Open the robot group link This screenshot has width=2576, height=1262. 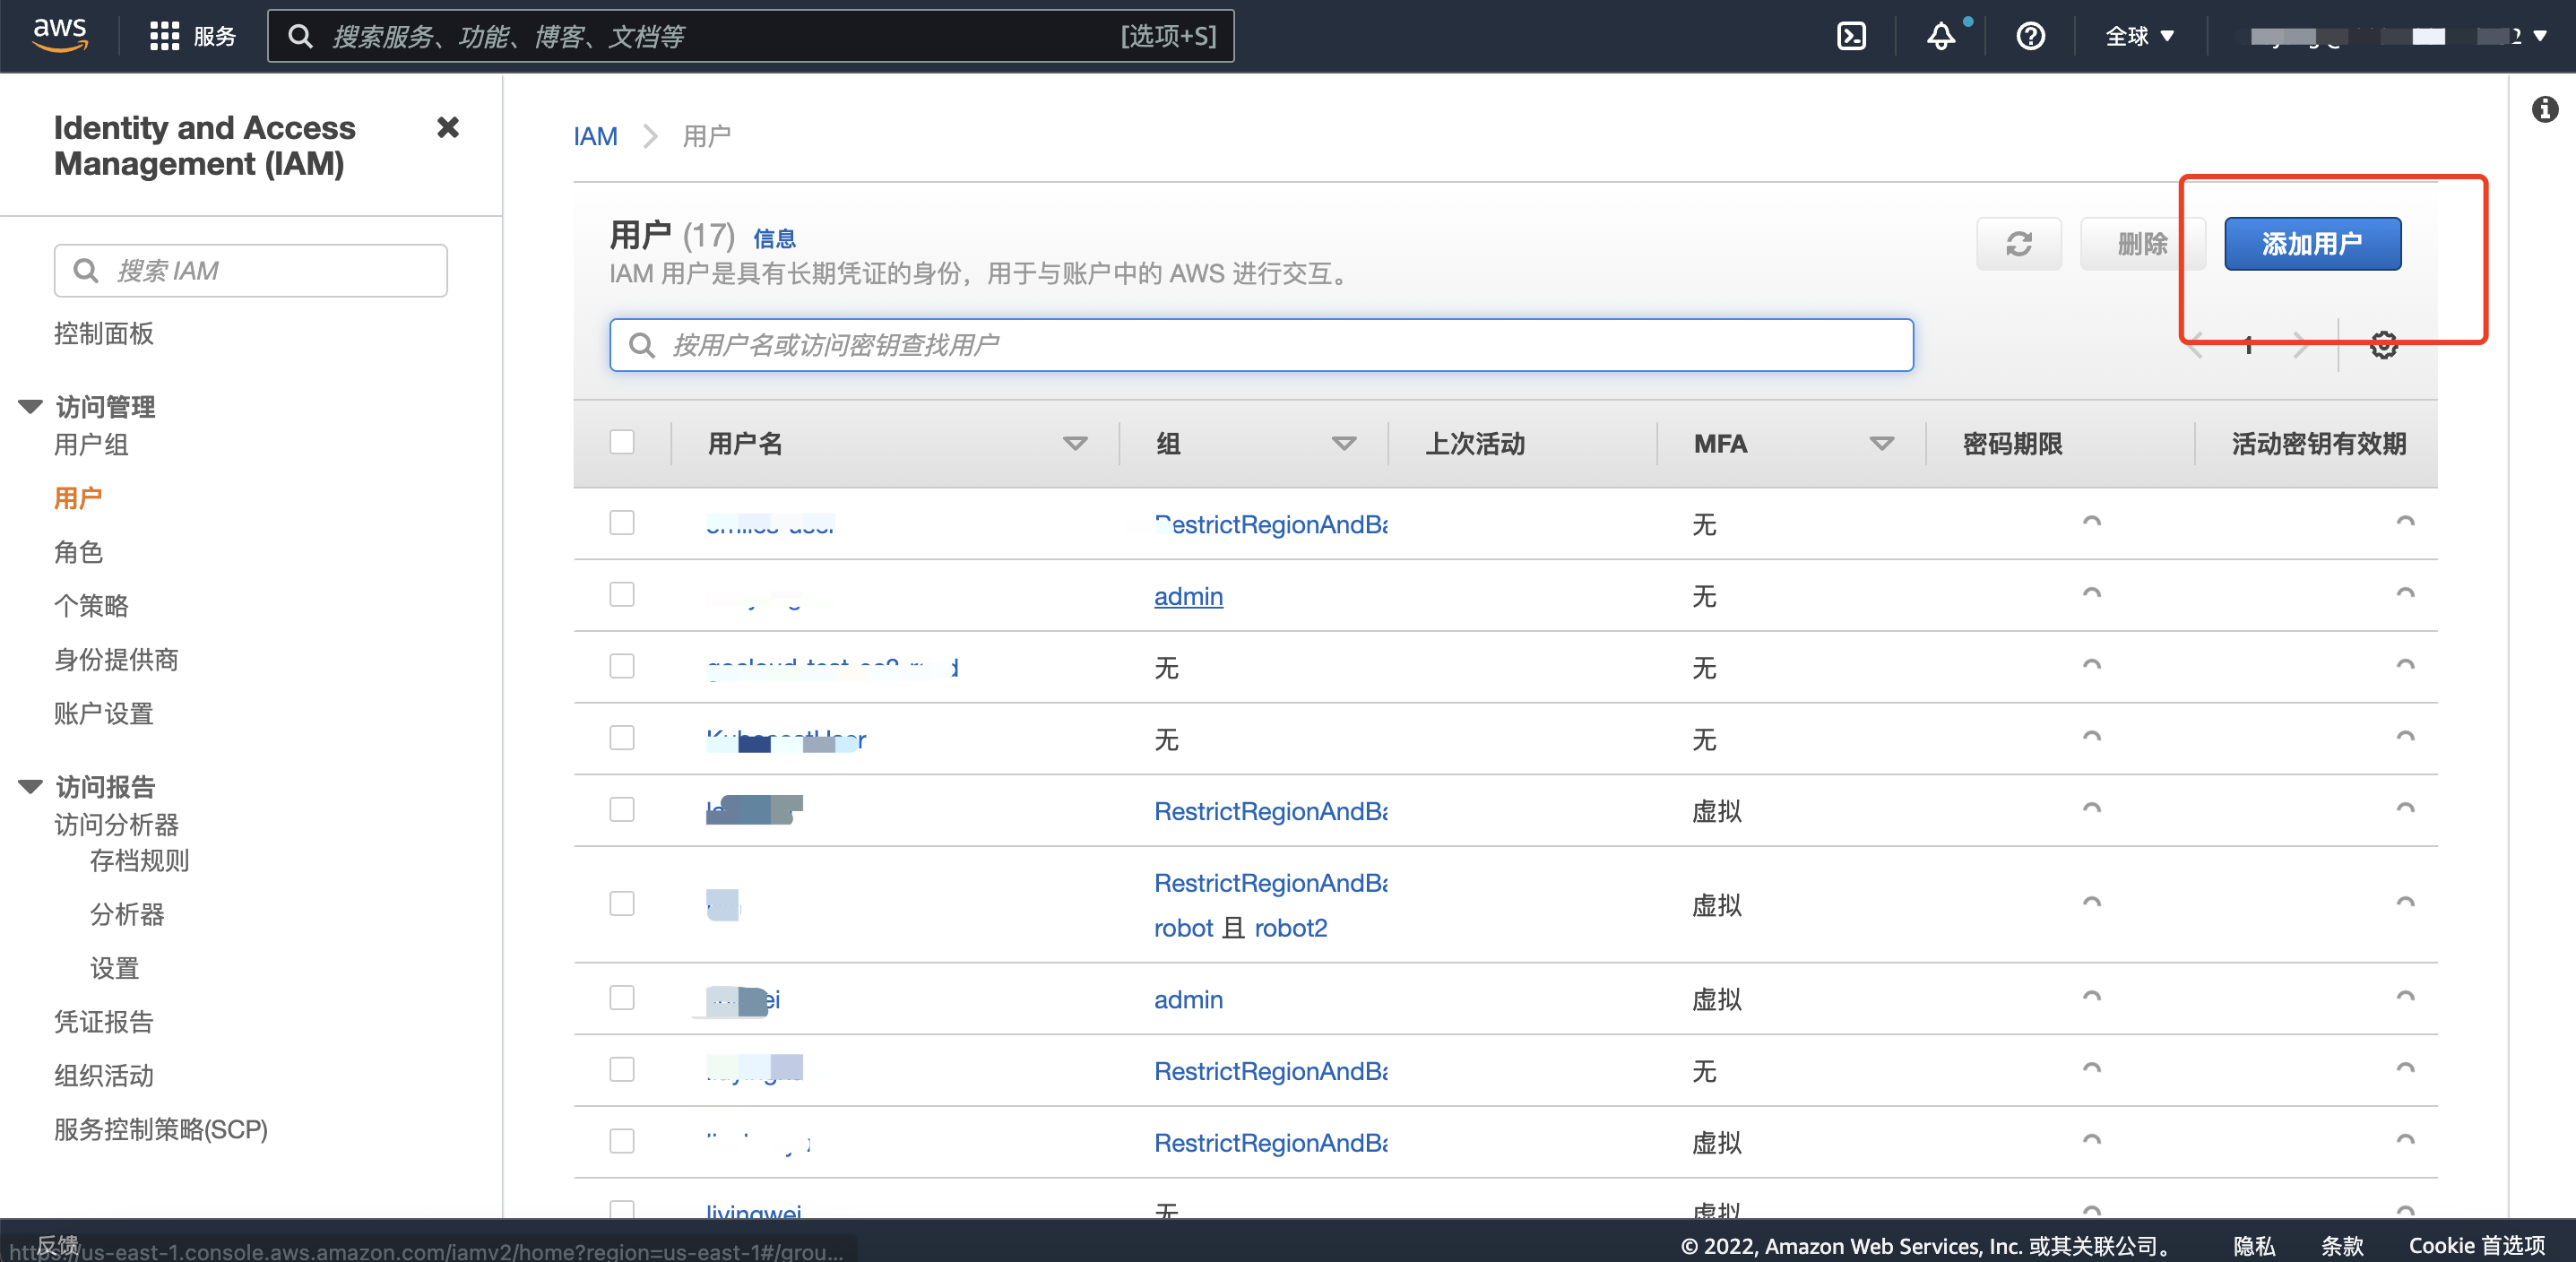(x=1183, y=928)
